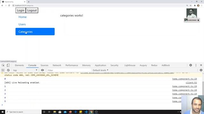Image resolution: width=204 pixels, height=114 pixels.
Task: Open Sticky Notes from the taskbar
Action: 81,112
